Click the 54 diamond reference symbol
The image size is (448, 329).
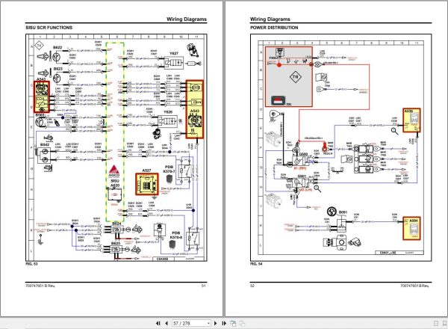click(x=39, y=45)
